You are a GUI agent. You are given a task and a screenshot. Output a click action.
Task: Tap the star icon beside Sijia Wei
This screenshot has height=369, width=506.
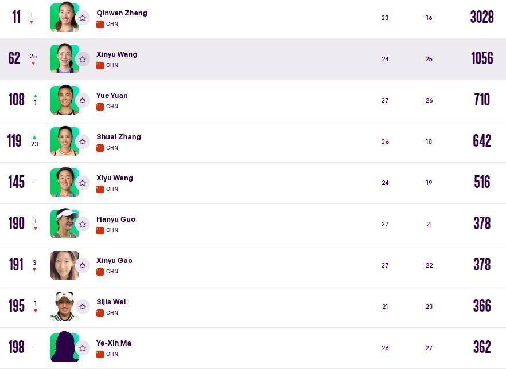pos(83,307)
